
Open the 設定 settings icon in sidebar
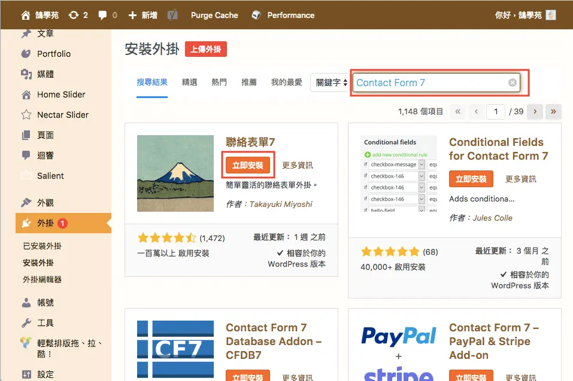[x=26, y=374]
